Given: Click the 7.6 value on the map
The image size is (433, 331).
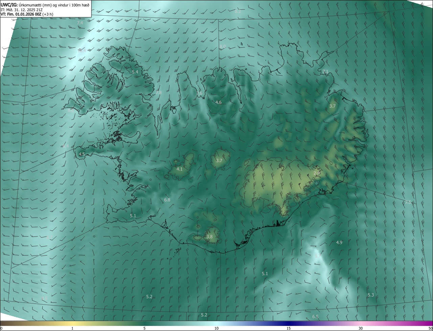Looking at the screenshot, I should (199, 93).
